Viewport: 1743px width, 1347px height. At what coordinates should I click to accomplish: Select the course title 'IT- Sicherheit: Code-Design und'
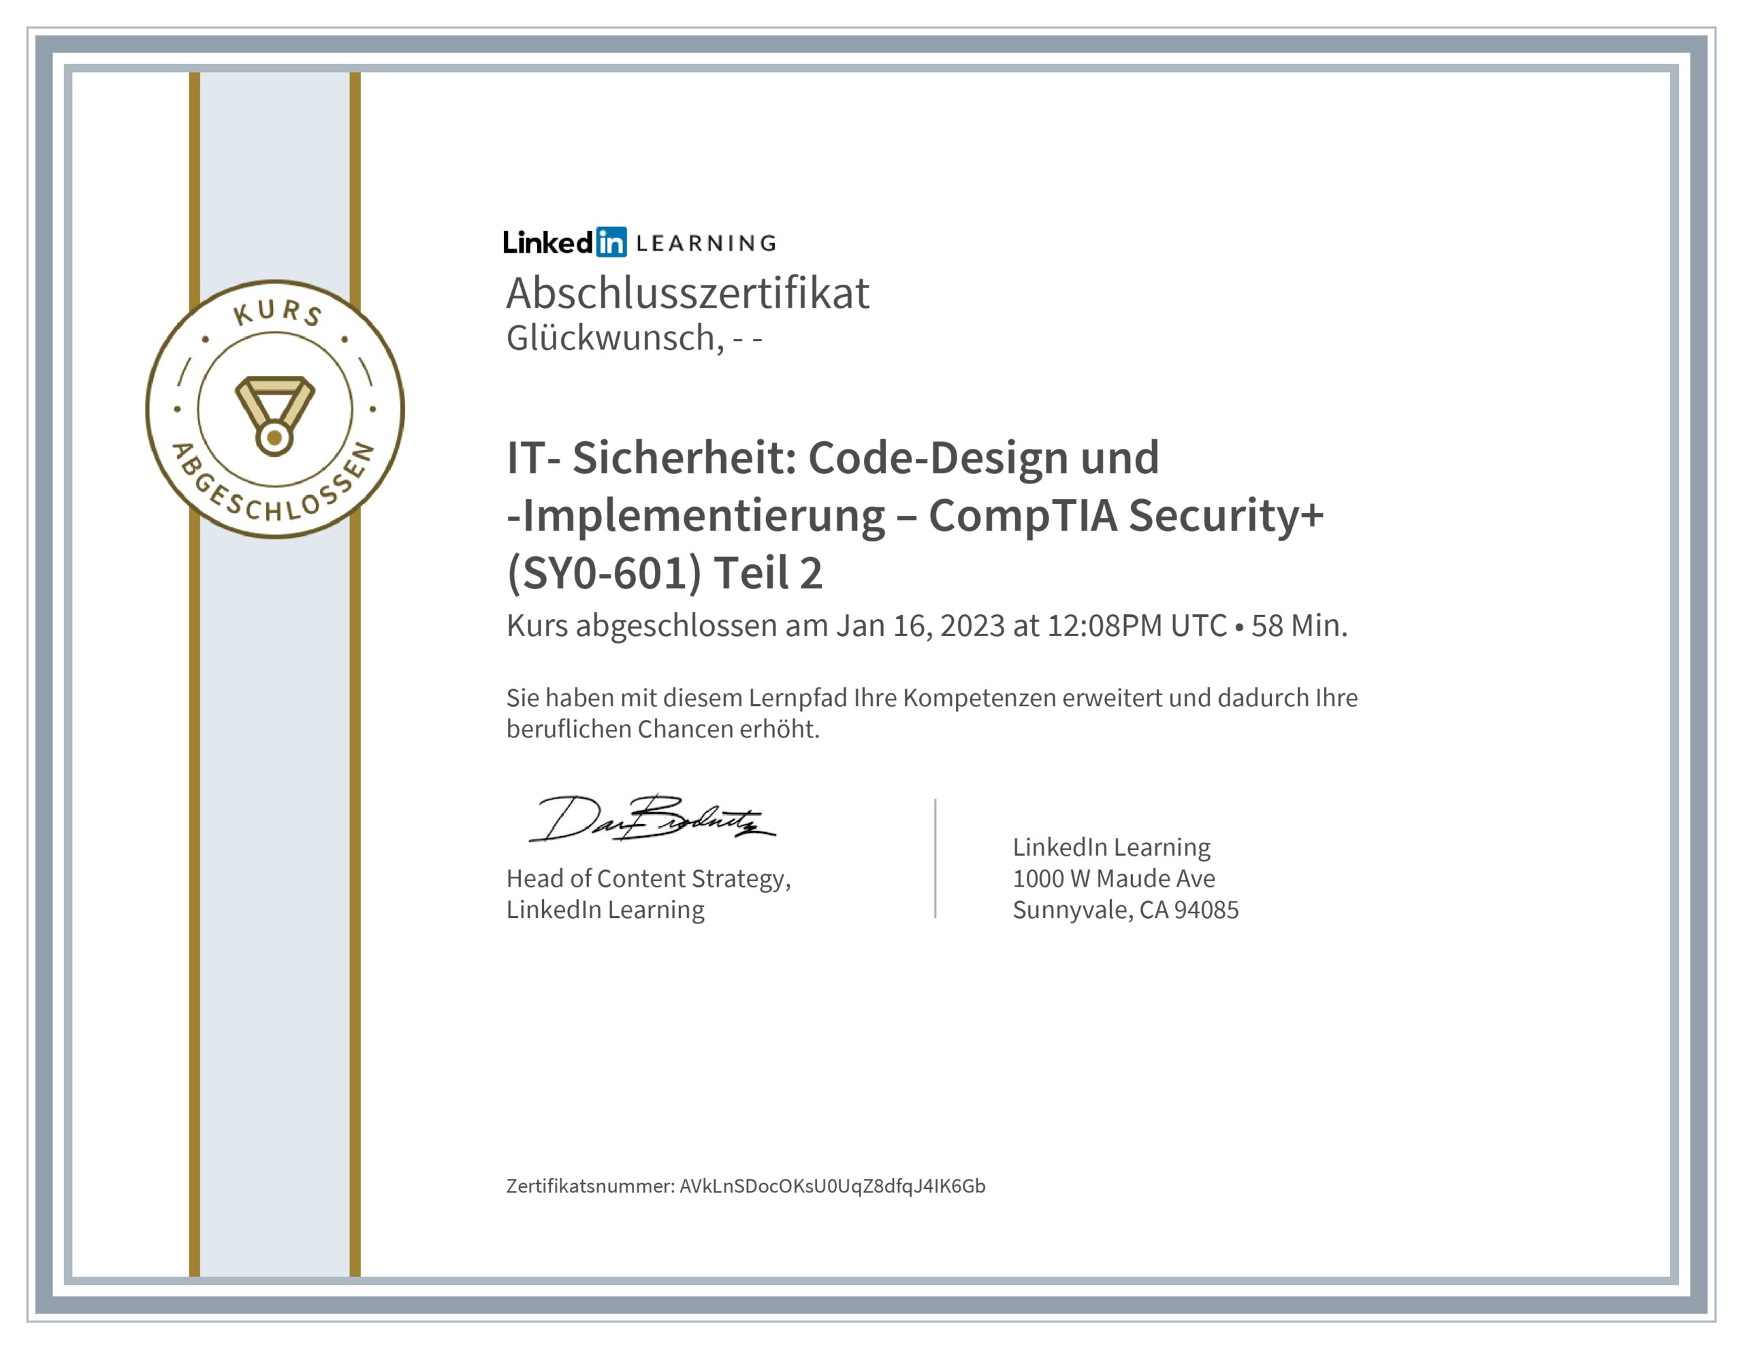click(x=833, y=458)
